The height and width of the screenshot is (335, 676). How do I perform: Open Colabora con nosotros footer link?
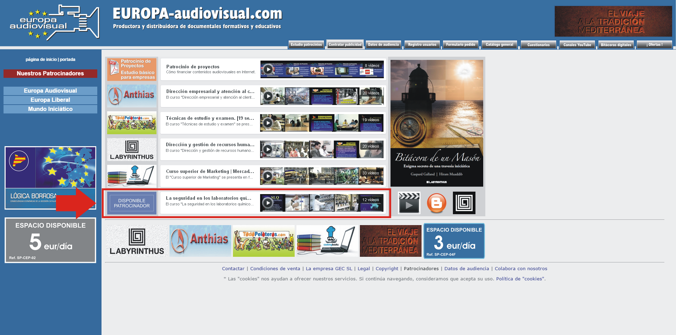click(521, 268)
